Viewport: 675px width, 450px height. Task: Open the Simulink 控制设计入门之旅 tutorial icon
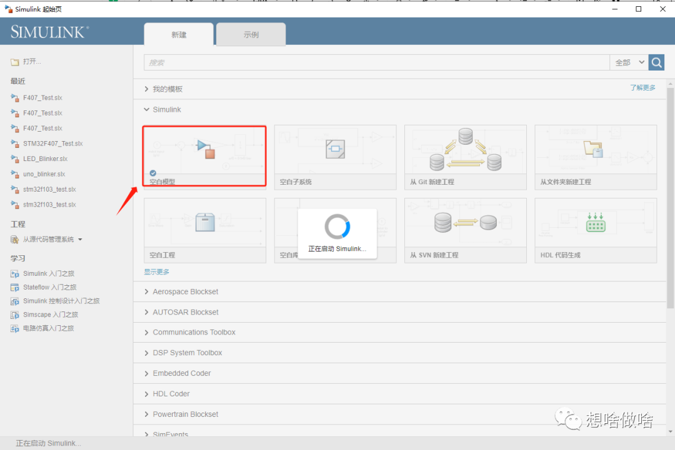click(x=15, y=301)
